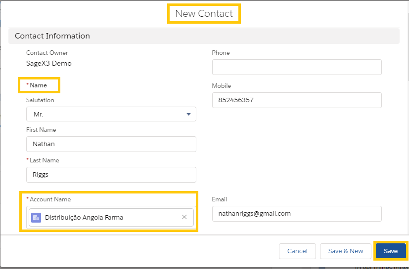This screenshot has height=269, width=409.
Task: Click the Phone field label
Action: click(221, 53)
